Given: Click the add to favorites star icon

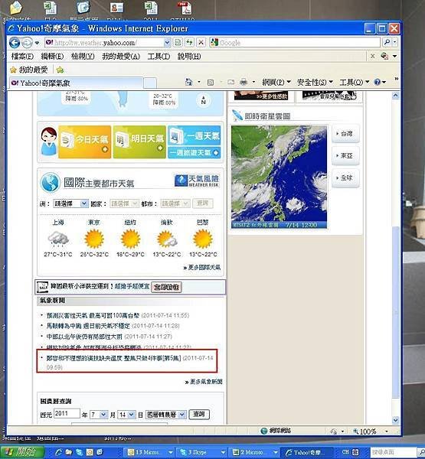Looking at the screenshot, I should [60, 70].
